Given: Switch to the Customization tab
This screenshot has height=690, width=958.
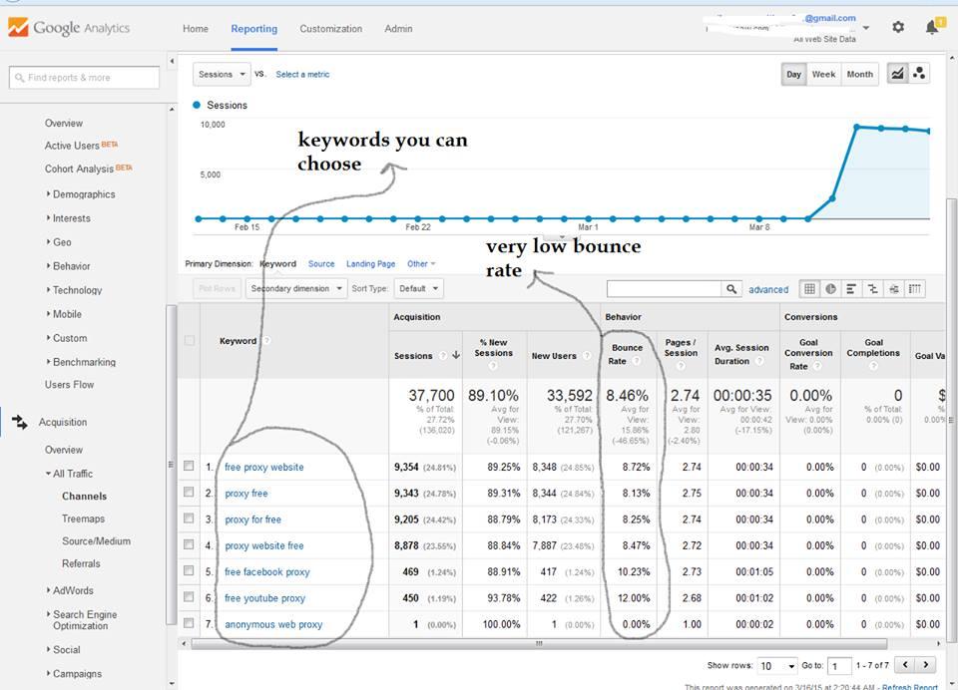Looking at the screenshot, I should coord(330,29).
